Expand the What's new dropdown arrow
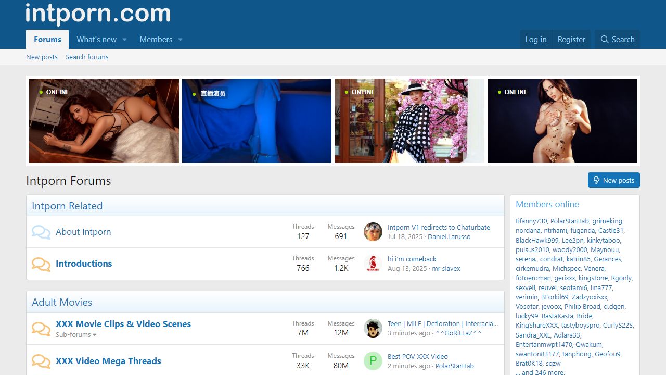666x375 pixels. (125, 40)
